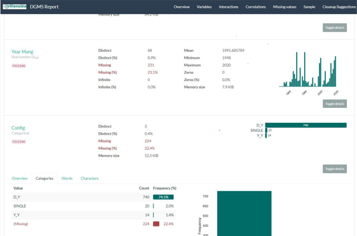357x236 pixels.
Task: Click the 74.1% frequency bar
Action: (x=163, y=197)
